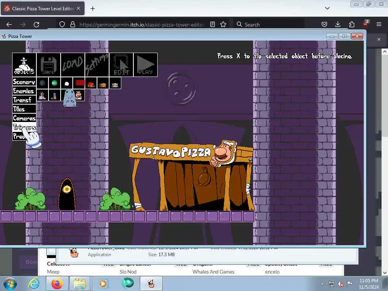The height and width of the screenshot is (291, 388).
Task: Click the Pizza Tower taskbar button
Action: (x=151, y=283)
